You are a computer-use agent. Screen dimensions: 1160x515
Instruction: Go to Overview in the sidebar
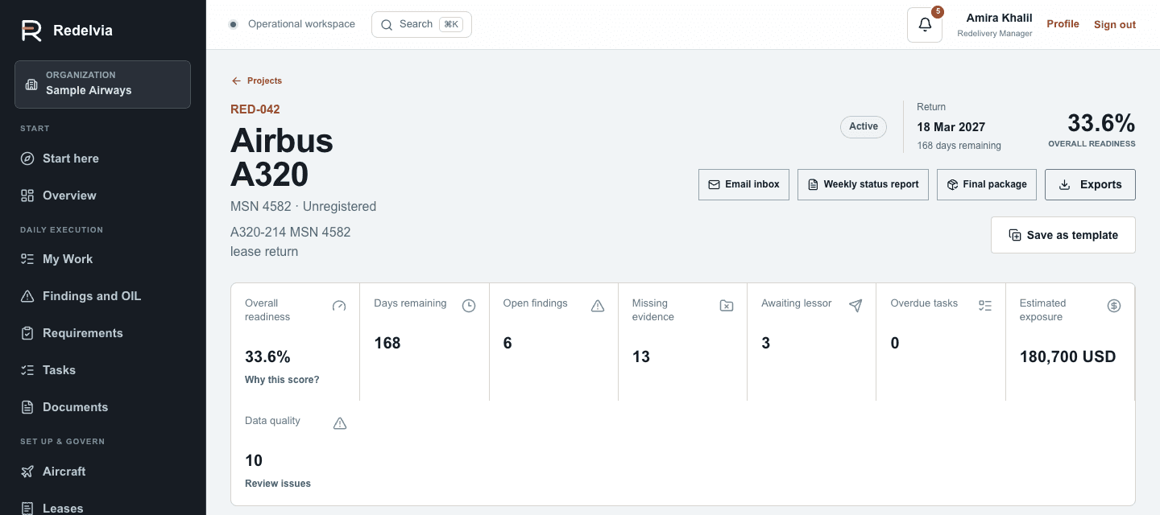tap(102, 196)
